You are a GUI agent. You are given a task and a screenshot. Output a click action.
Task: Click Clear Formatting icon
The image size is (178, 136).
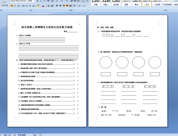(x=44, y=1)
